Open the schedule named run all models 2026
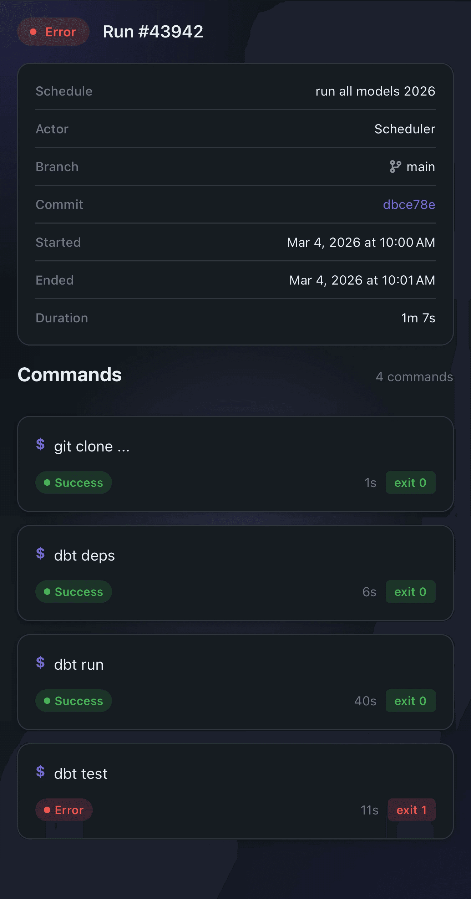The width and height of the screenshot is (471, 899). pos(375,91)
